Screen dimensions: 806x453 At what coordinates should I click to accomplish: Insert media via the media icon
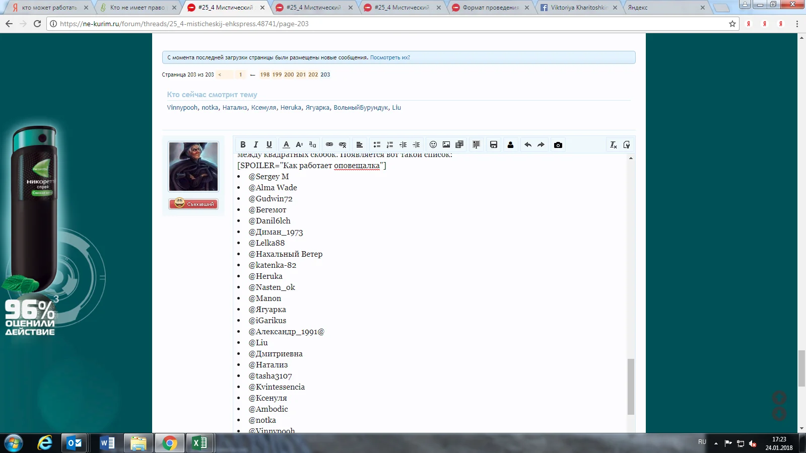tap(459, 145)
